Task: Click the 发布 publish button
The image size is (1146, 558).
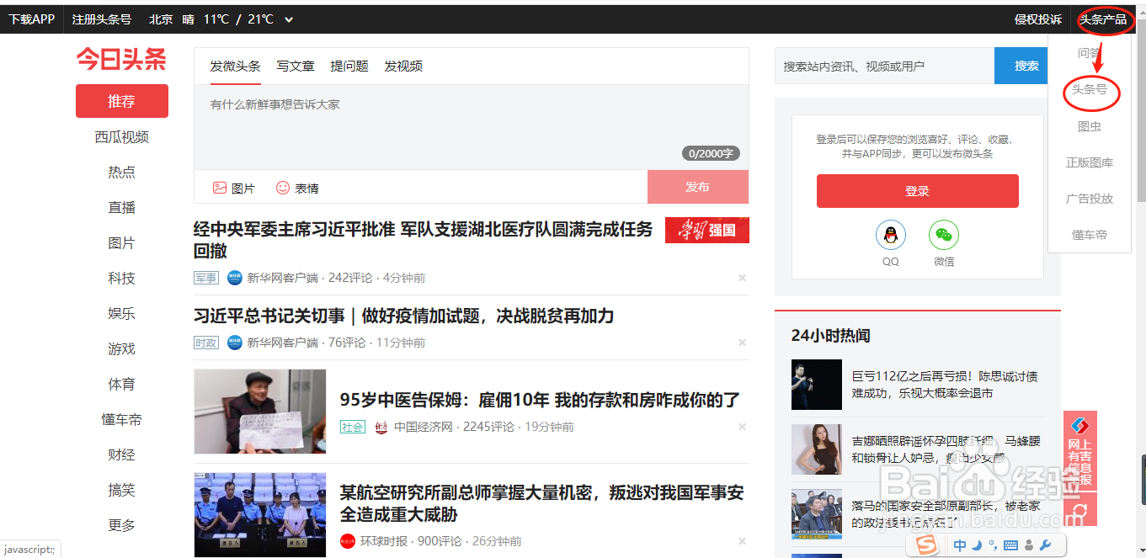Action: click(698, 187)
